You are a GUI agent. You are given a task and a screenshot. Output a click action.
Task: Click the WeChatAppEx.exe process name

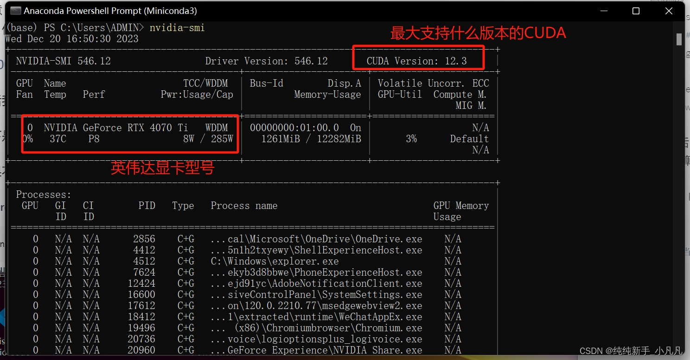click(x=317, y=317)
